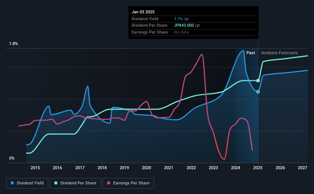The width and height of the screenshot is (314, 194).
Task: Click the Jan 03 2025 tooltip date header
Action: pyautogui.click(x=143, y=12)
